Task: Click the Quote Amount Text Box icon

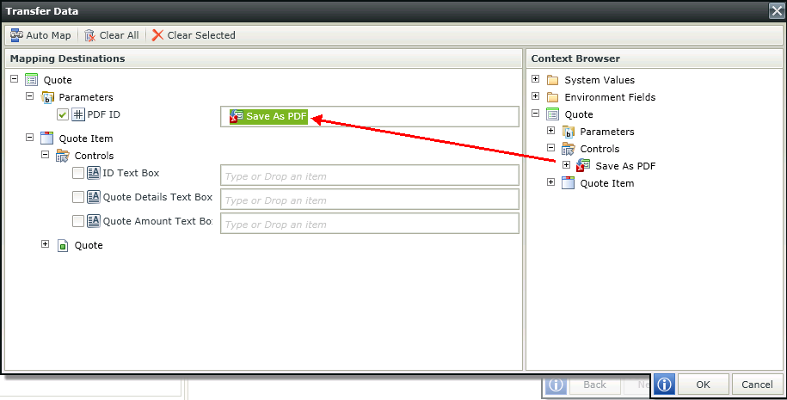Action: pyautogui.click(x=94, y=221)
